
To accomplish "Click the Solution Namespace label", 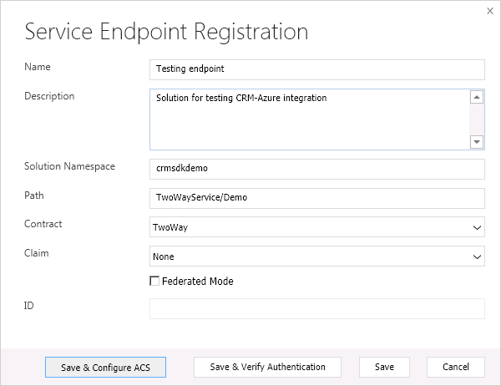I will 69,166.
